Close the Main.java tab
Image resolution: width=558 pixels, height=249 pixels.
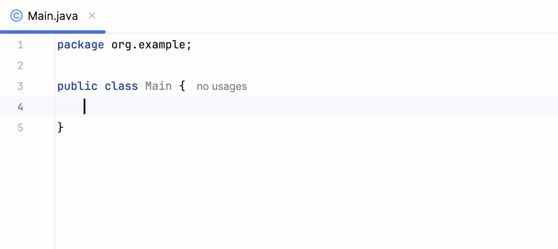pyautogui.click(x=91, y=16)
